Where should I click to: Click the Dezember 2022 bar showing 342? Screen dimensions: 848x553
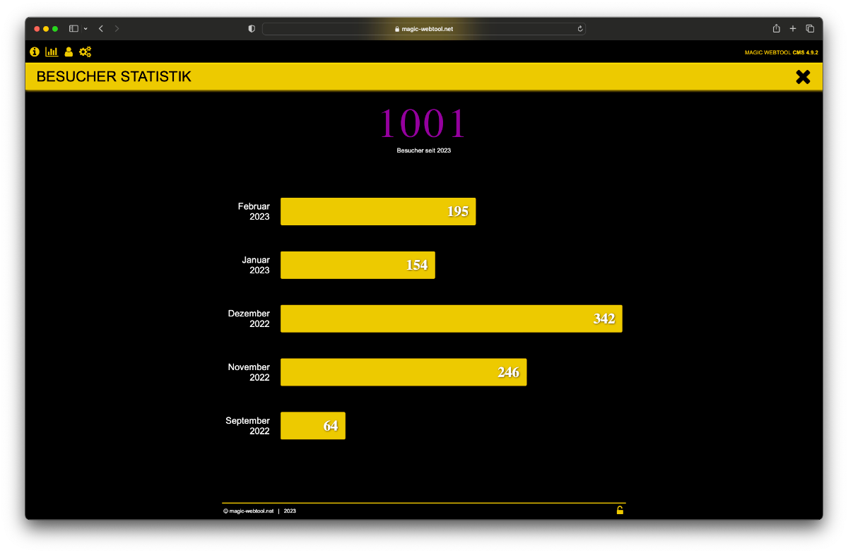point(451,319)
